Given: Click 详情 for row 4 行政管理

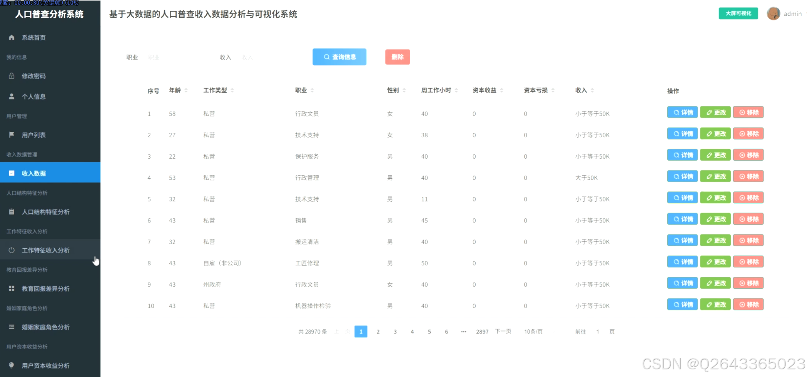Looking at the screenshot, I should tap(682, 176).
